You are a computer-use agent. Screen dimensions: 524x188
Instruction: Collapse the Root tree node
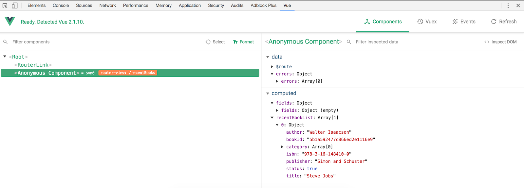click(x=5, y=57)
